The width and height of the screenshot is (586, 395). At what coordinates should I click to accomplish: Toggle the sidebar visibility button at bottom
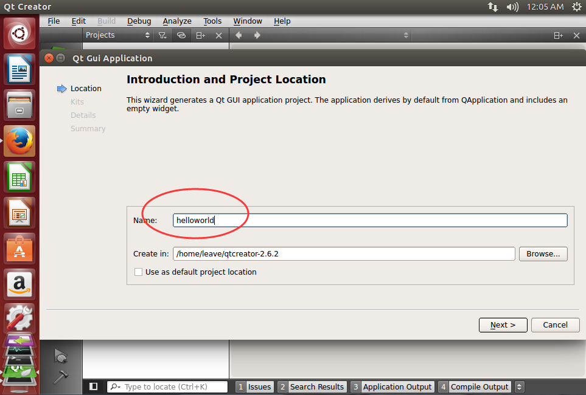coord(94,386)
